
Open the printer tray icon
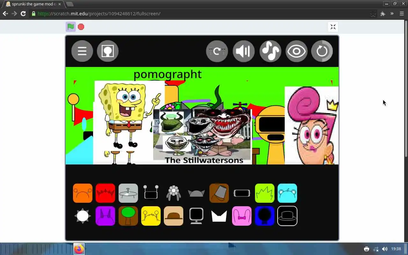(367, 249)
